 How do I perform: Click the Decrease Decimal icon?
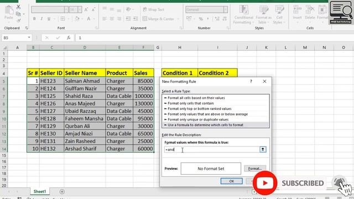coord(225,19)
